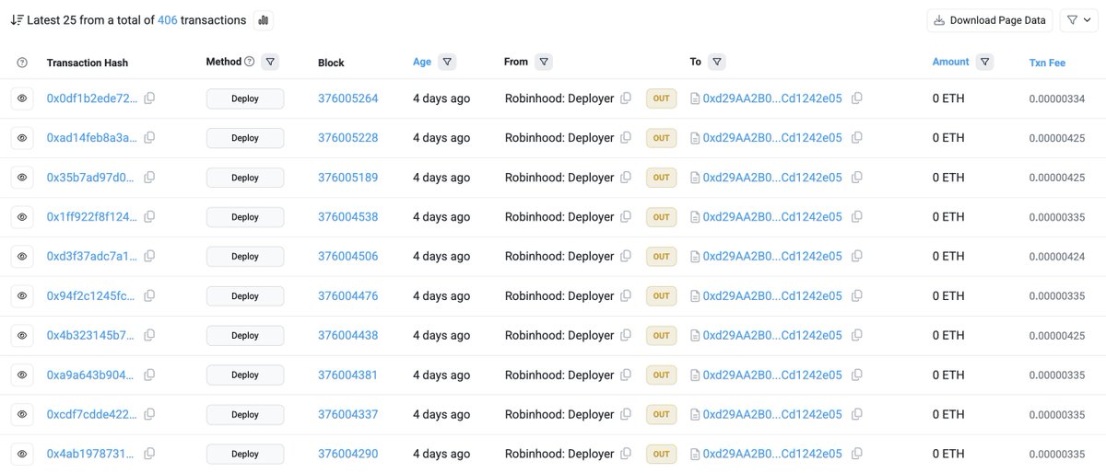The height and width of the screenshot is (473, 1106).
Task: Toggle preview eye for transaction 0x0df1b2ede72
Action: 23,98
